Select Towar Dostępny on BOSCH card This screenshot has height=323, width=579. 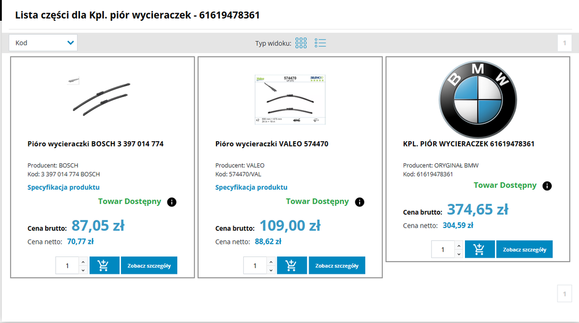point(130,201)
